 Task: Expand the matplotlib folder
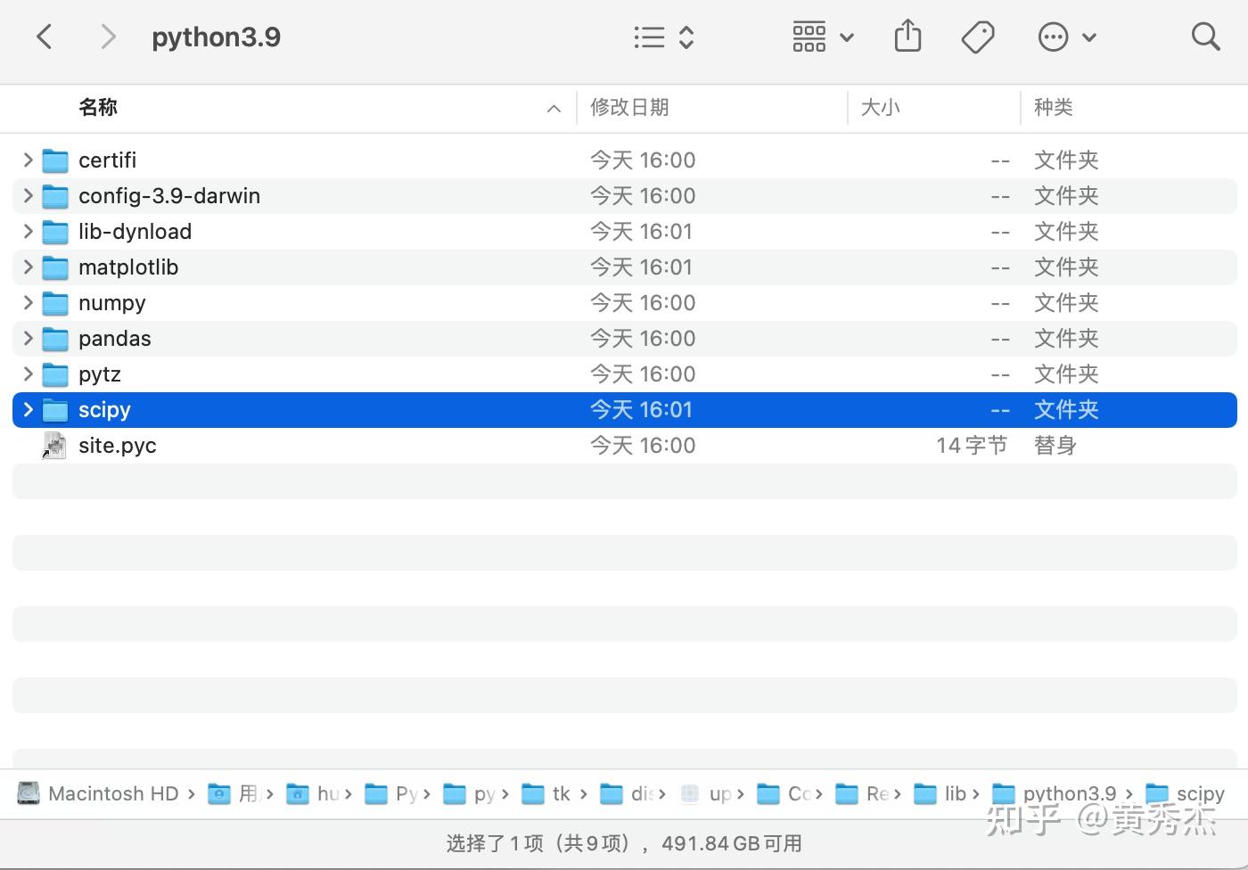tap(28, 267)
